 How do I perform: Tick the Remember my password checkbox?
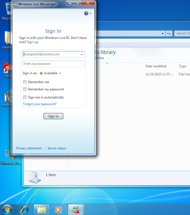click(x=25, y=89)
